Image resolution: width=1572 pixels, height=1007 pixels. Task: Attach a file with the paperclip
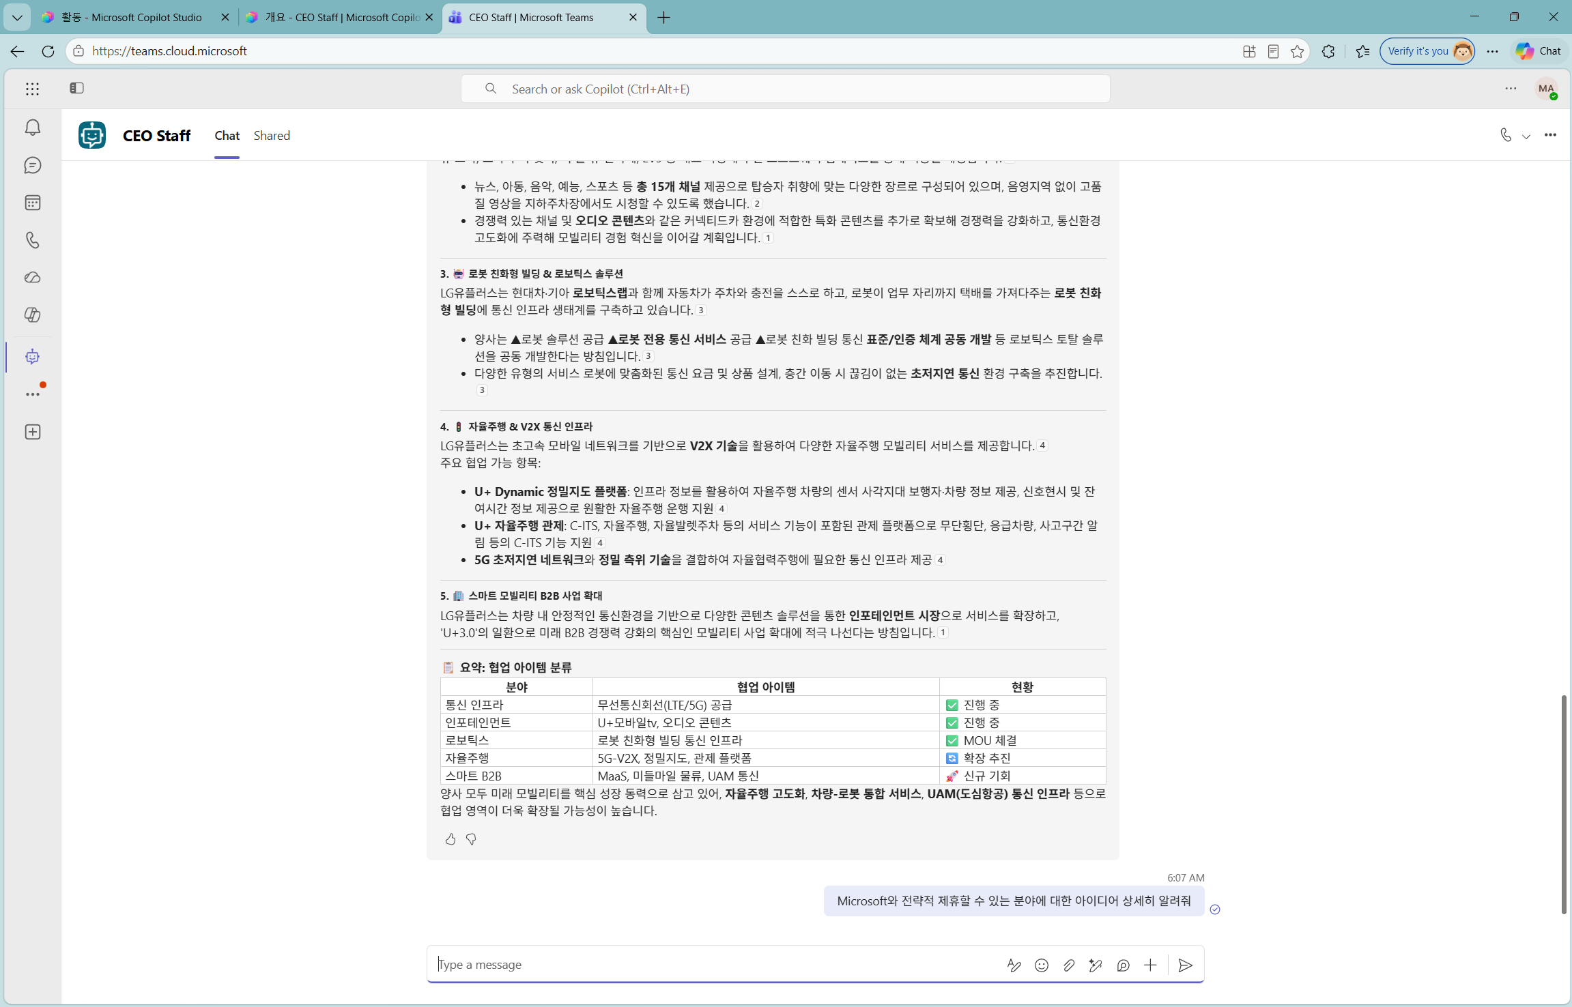pos(1068,965)
